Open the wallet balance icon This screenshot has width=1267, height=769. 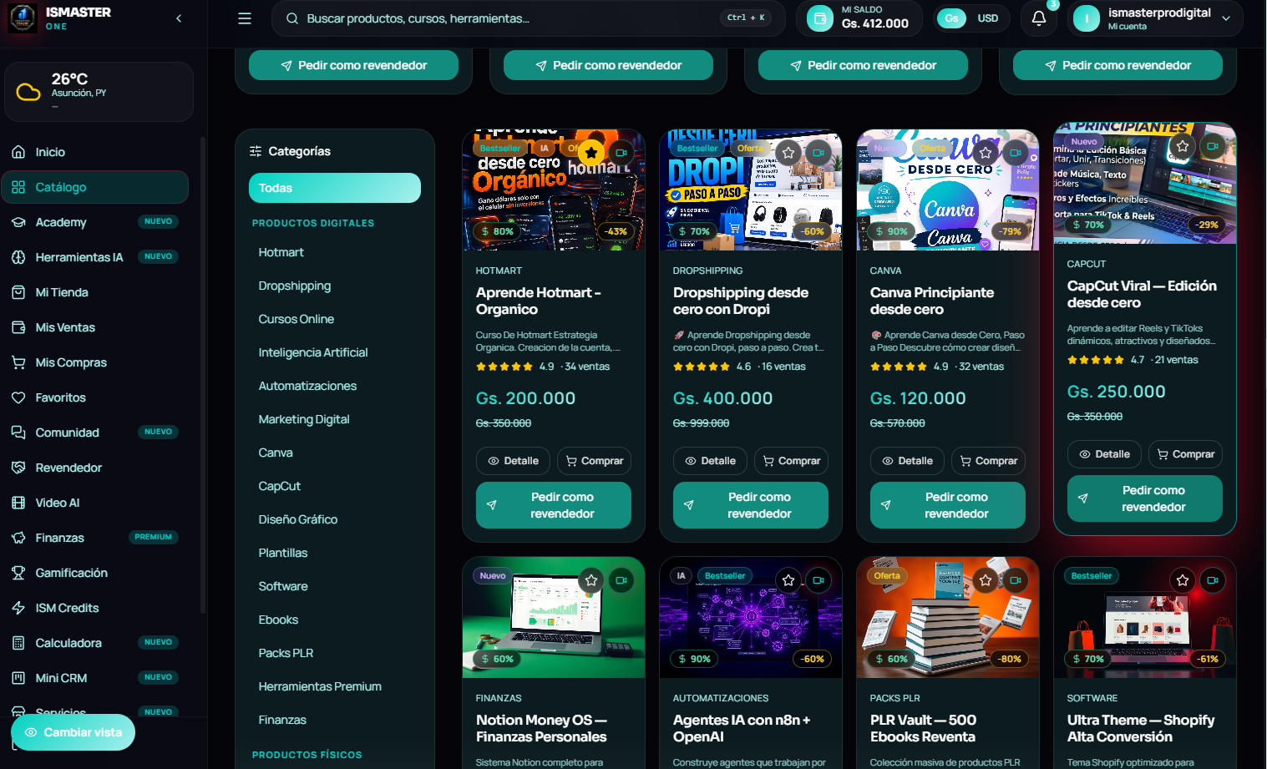pos(820,18)
